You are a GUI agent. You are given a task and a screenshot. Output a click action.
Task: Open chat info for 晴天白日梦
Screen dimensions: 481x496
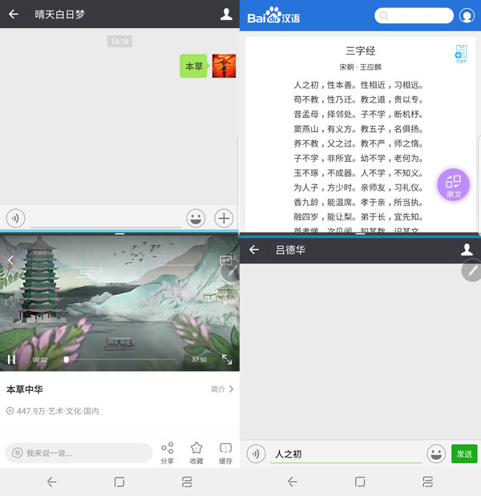pyautogui.click(x=226, y=14)
